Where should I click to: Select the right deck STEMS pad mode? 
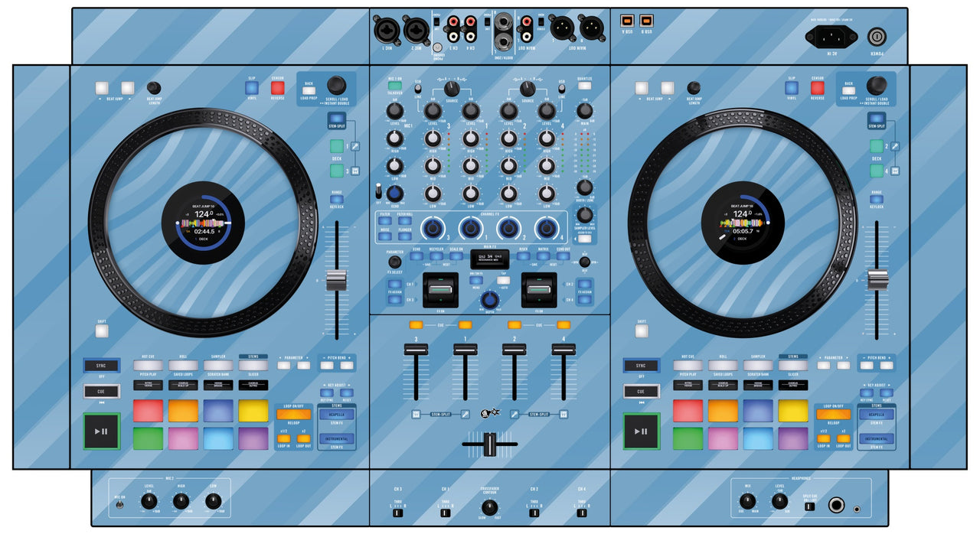(793, 366)
